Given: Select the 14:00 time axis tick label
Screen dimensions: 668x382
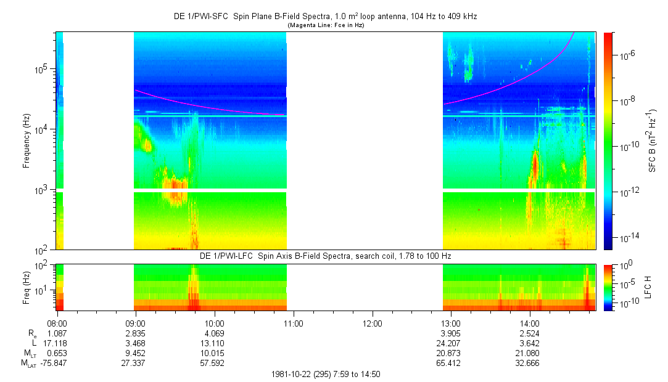Looking at the screenshot, I should [x=530, y=323].
